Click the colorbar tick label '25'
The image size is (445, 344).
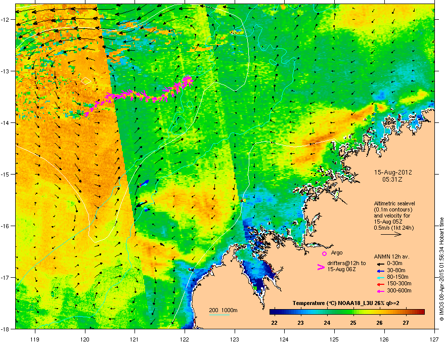tap(353, 323)
